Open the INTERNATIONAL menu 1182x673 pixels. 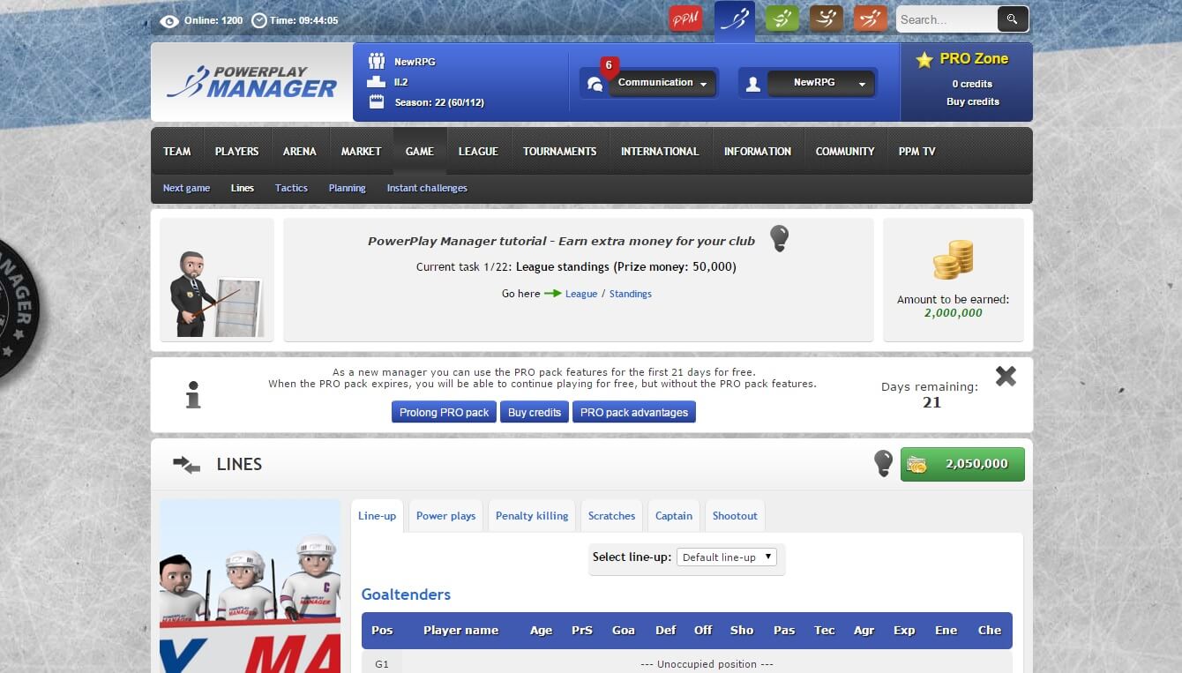click(660, 151)
